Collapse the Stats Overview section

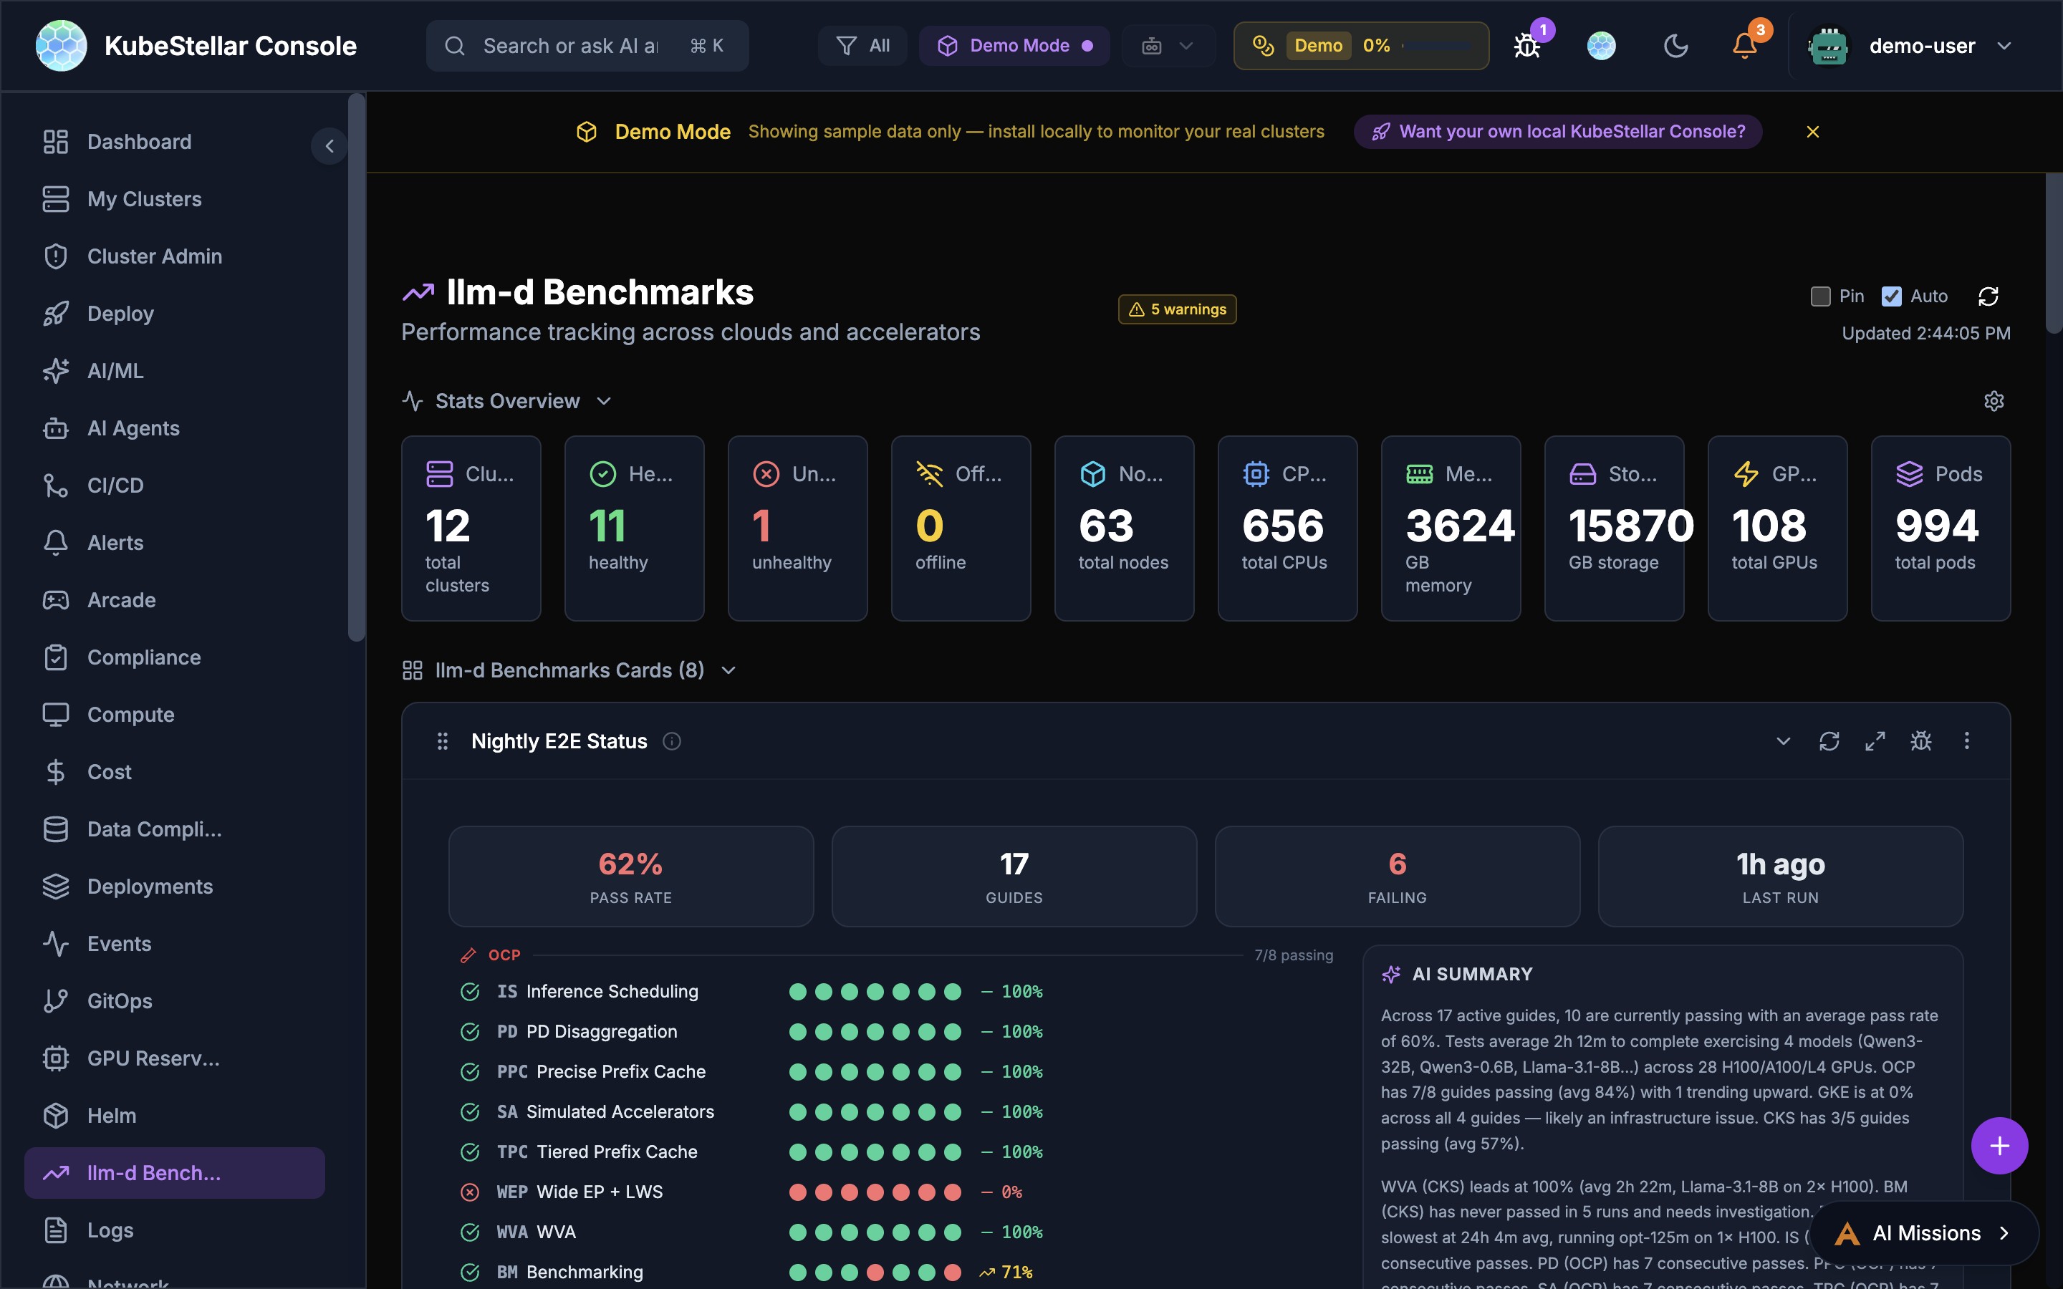click(604, 401)
